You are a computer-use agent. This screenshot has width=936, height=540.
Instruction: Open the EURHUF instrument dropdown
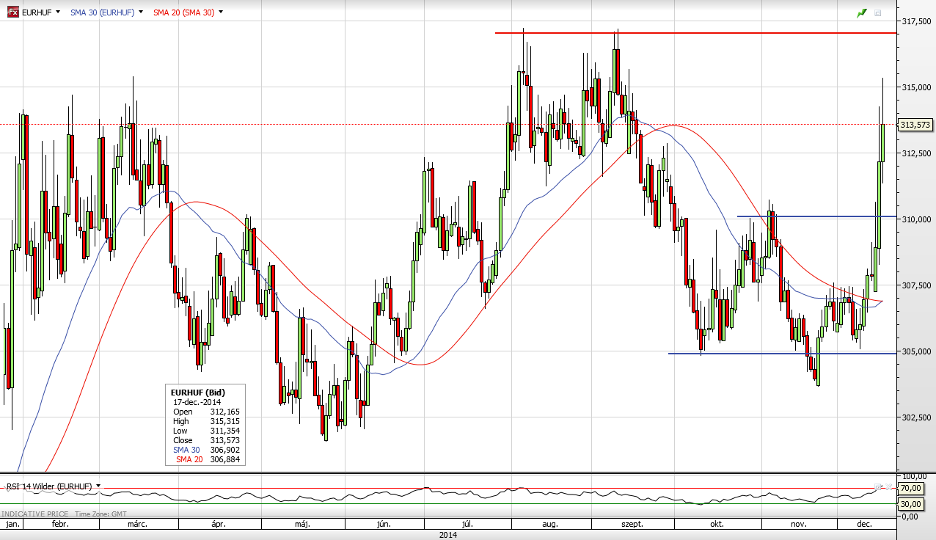click(58, 12)
